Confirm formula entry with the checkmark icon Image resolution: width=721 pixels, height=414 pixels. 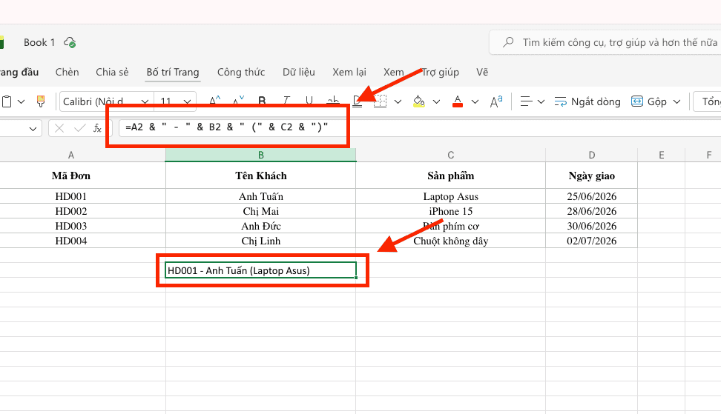coord(79,128)
